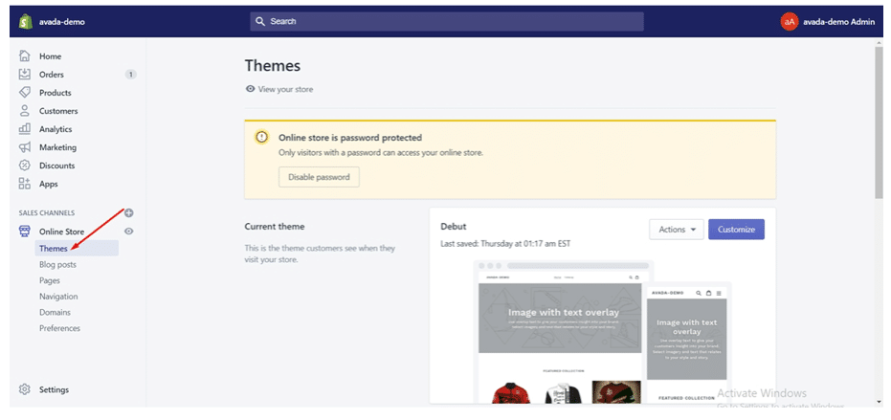This screenshot has width=891, height=420.
Task: Click eye icon next to View your store
Action: [x=250, y=89]
